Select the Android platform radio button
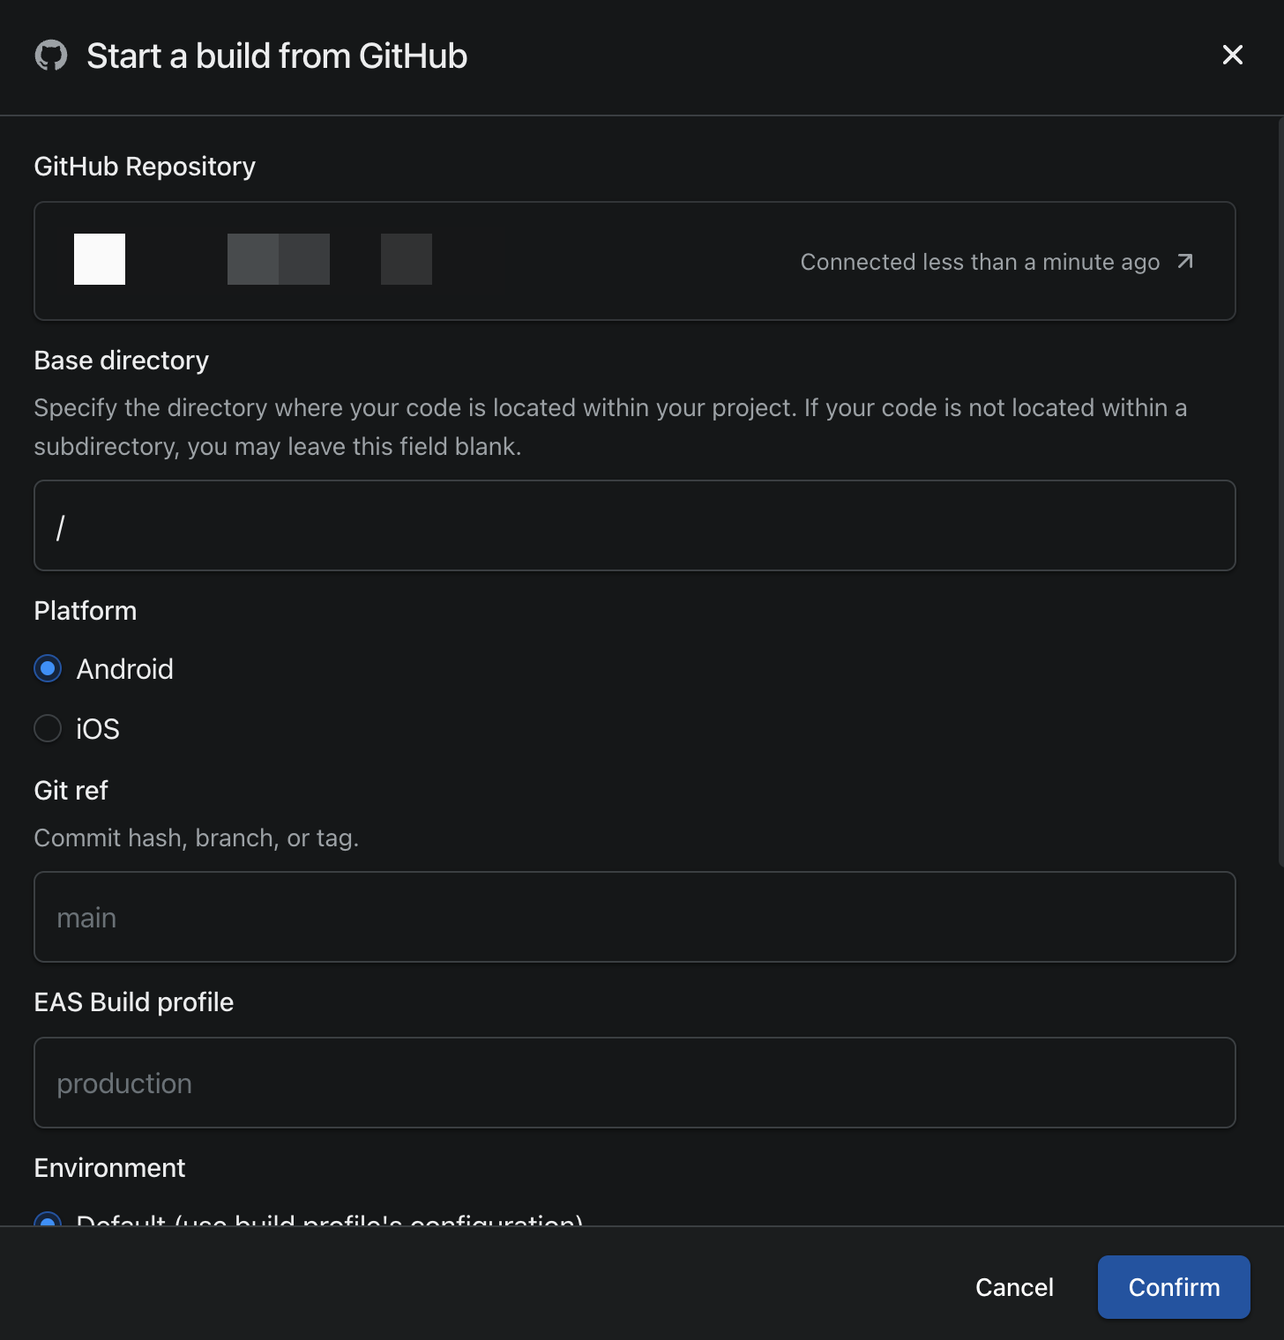 [48, 668]
